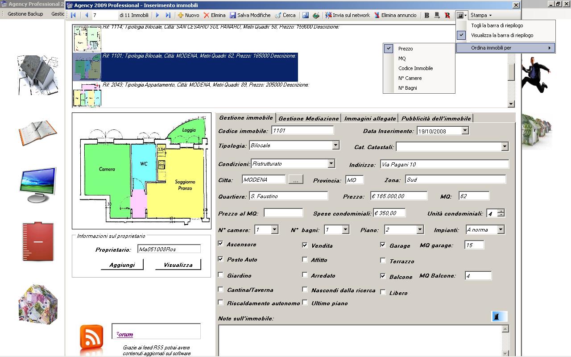
Task: Enable the Cantina/Taverna checkbox
Action: tap(220, 289)
